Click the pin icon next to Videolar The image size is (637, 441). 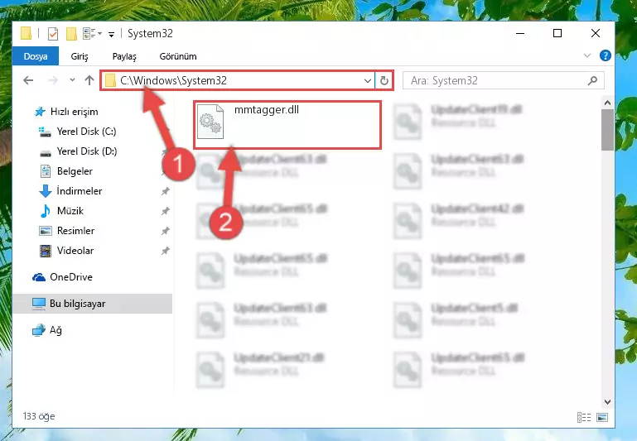coord(166,251)
